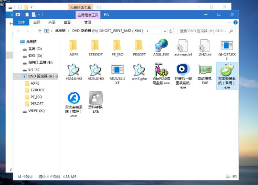Select the backup install system exe (green arrow)
Viewport: 258px width, 185px height.
tap(227, 76)
